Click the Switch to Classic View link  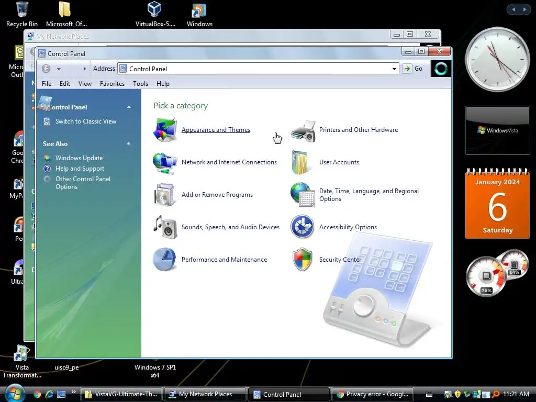(86, 121)
